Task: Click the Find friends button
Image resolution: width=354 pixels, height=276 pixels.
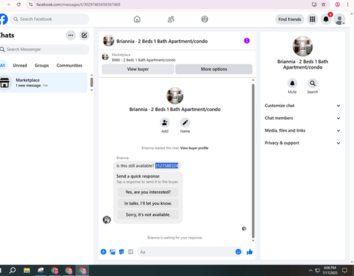Action: pos(290,19)
